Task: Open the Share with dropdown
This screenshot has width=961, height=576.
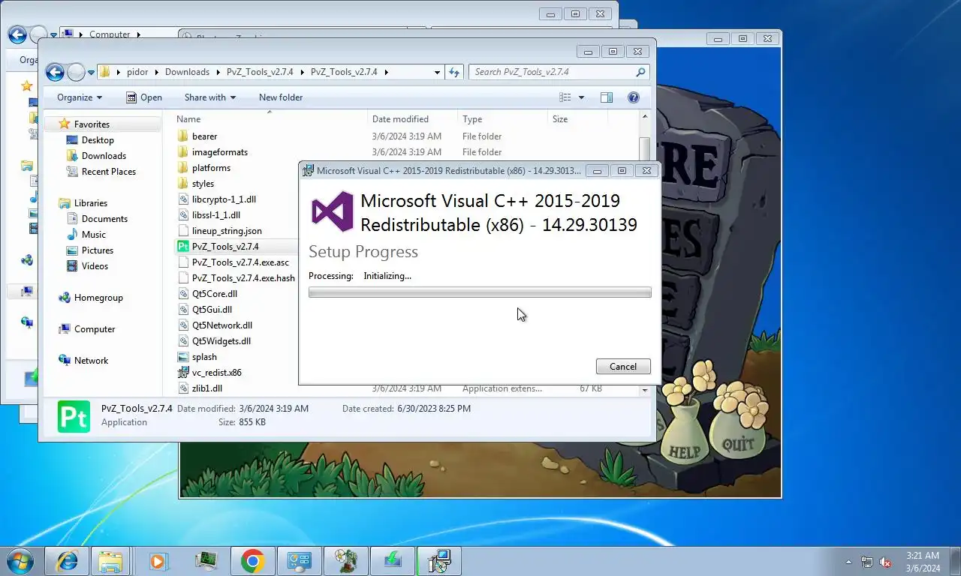Action: point(210,97)
